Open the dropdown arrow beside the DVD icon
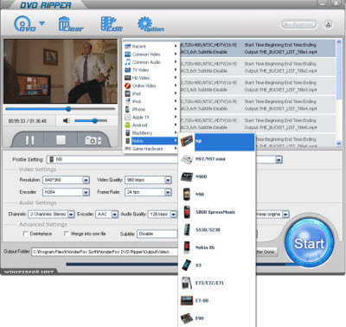346x327 pixels. (x=42, y=23)
